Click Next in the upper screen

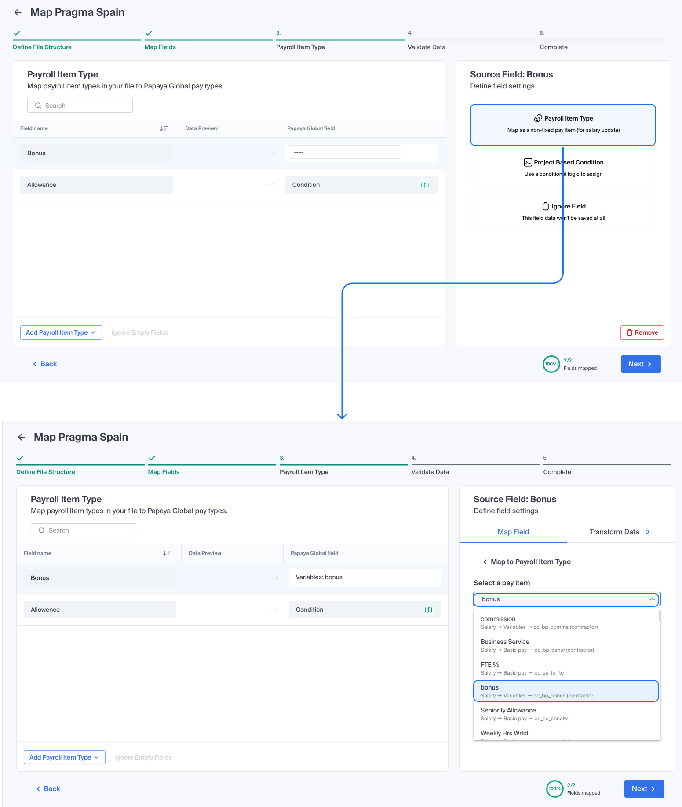(641, 364)
